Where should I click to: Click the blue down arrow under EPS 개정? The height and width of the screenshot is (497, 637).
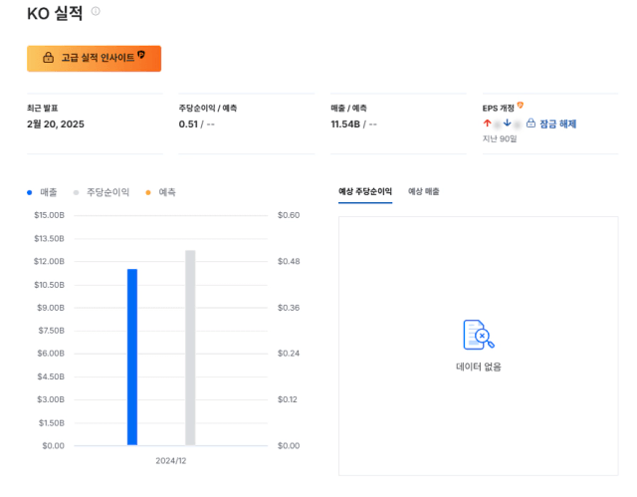507,123
